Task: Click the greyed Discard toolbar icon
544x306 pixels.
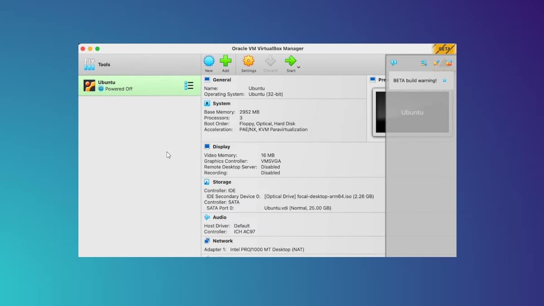Action: point(271,61)
